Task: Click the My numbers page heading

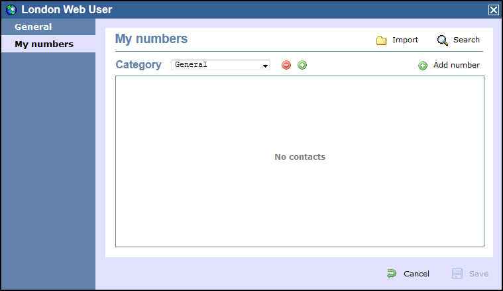Action: point(151,39)
